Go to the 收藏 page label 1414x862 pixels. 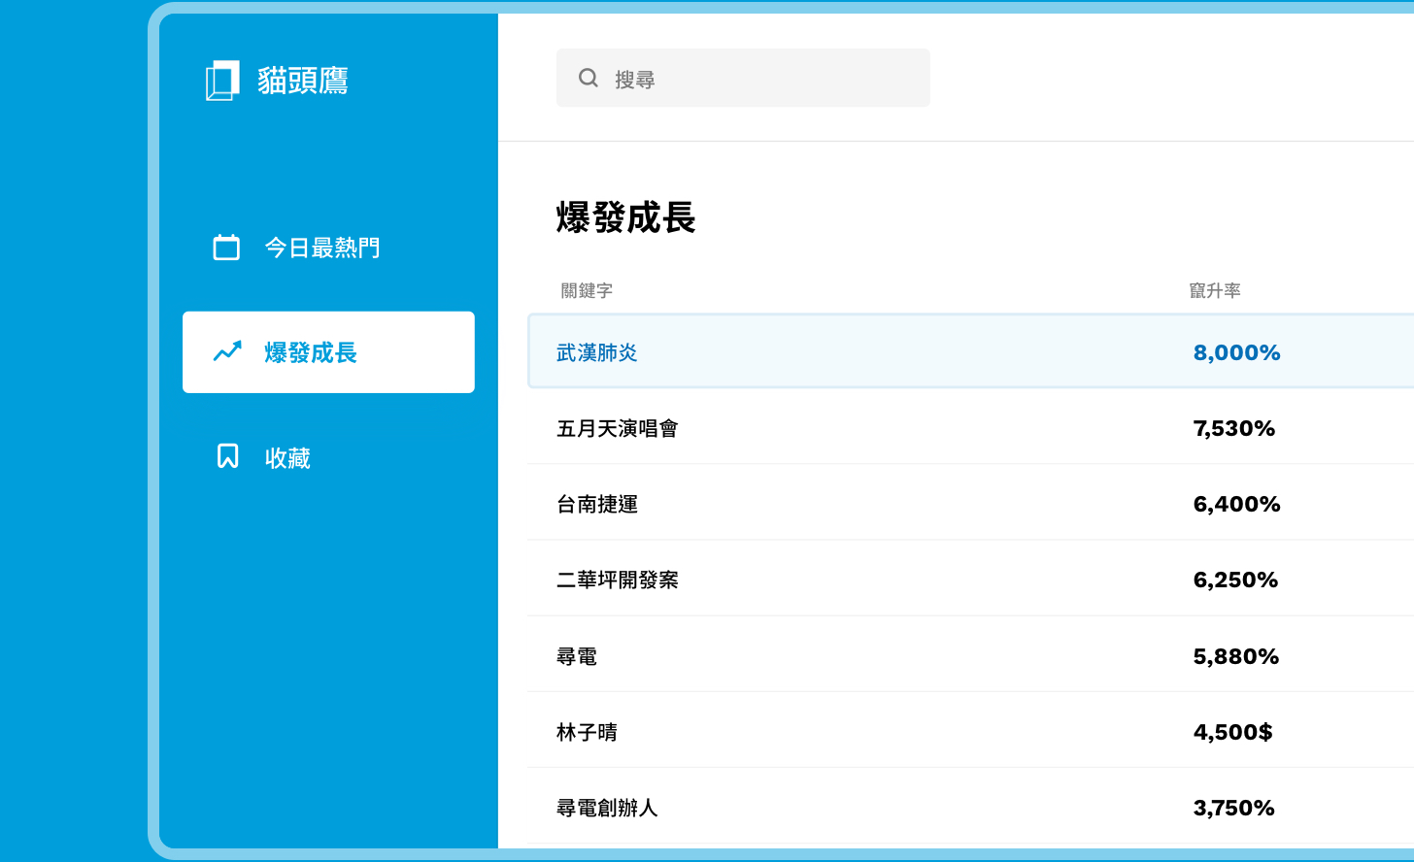[287, 458]
